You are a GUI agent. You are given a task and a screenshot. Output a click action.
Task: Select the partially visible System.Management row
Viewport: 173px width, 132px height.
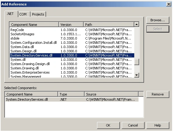pos(72,76)
